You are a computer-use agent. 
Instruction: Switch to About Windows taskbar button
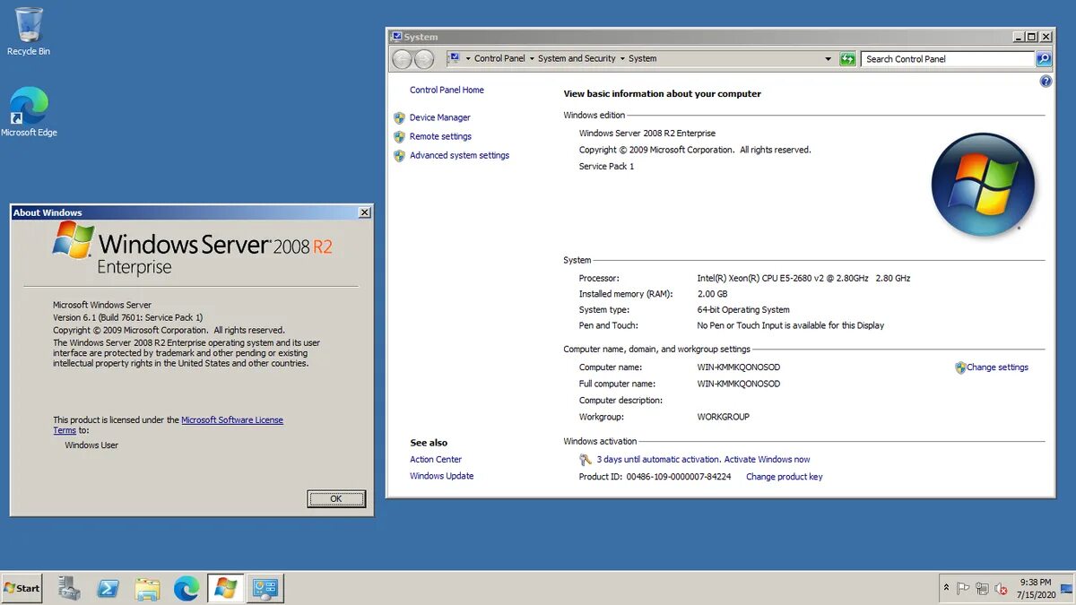pyautogui.click(x=225, y=588)
